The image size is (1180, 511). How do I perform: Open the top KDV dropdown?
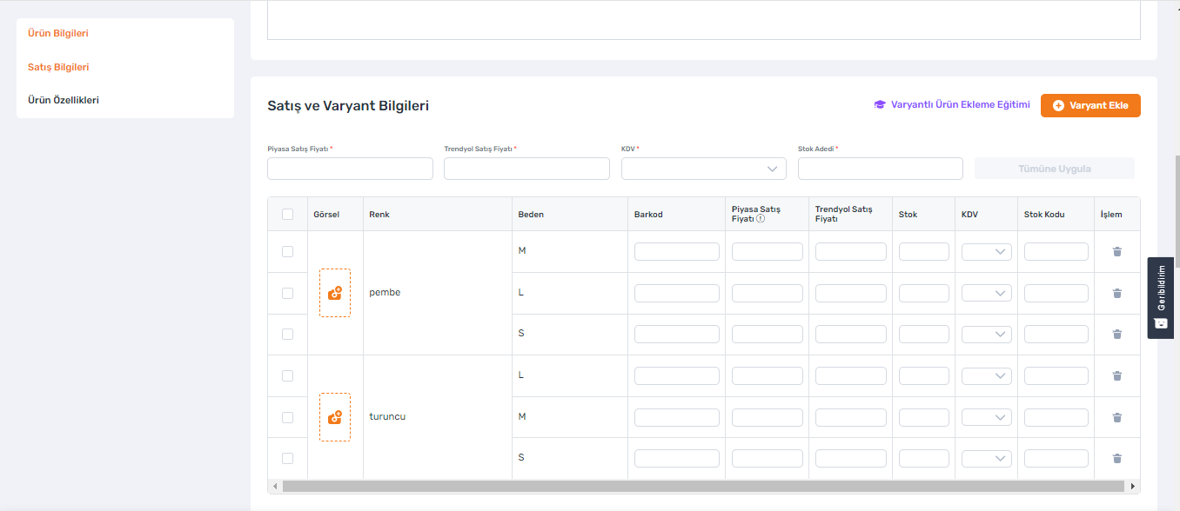[x=704, y=169]
